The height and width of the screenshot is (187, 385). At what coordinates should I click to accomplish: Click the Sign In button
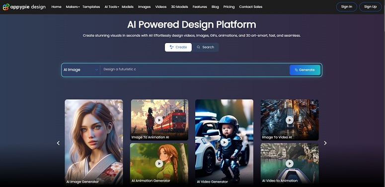click(x=346, y=7)
